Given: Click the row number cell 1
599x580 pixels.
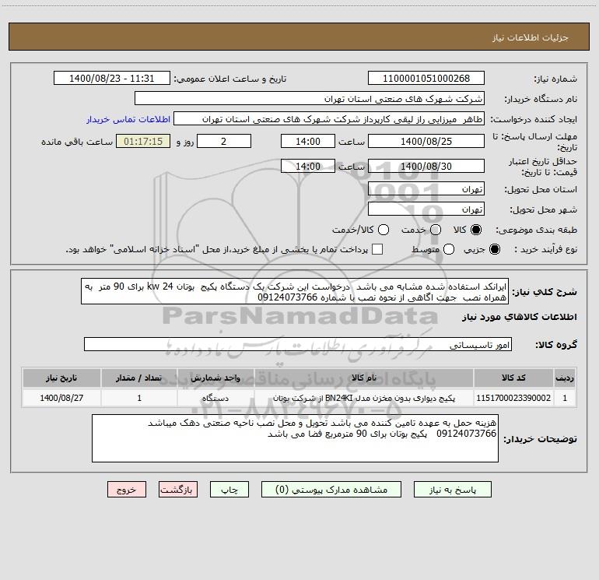Looking at the screenshot, I should tap(565, 398).
